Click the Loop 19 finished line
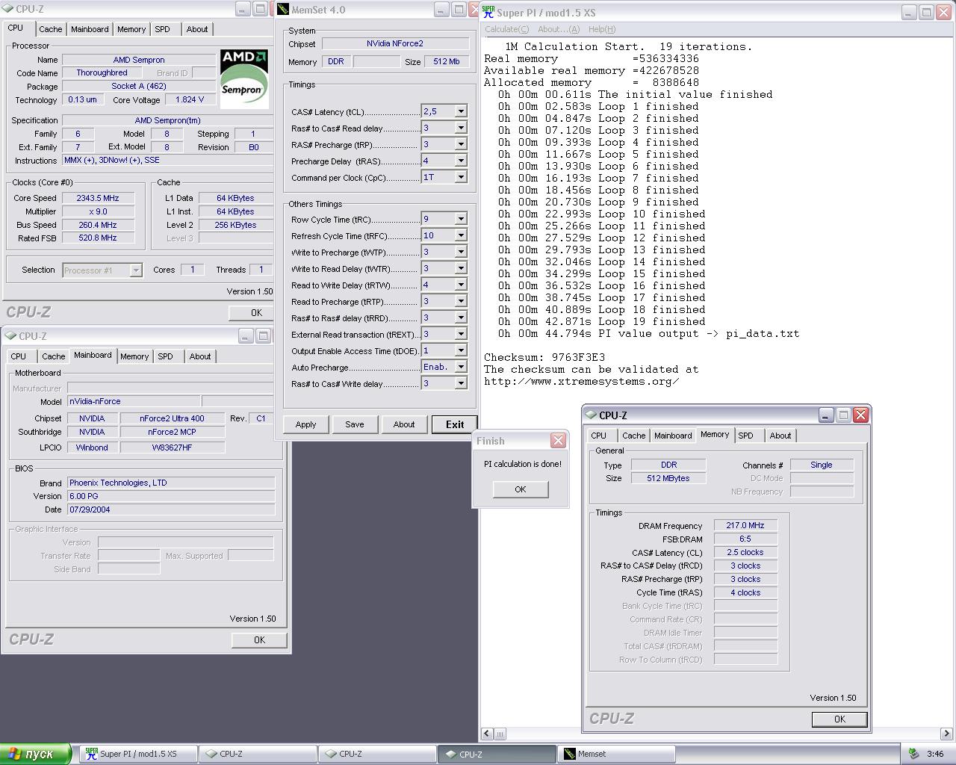The image size is (956, 765). (602, 321)
